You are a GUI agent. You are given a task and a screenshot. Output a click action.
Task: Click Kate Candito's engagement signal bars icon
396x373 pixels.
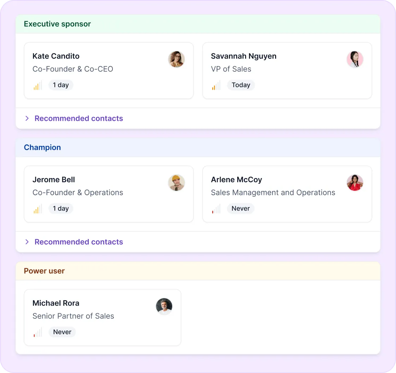[38, 85]
